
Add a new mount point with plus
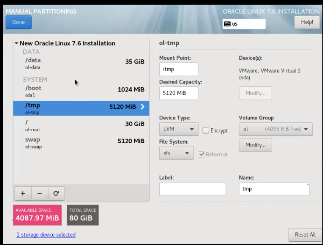coord(23,193)
